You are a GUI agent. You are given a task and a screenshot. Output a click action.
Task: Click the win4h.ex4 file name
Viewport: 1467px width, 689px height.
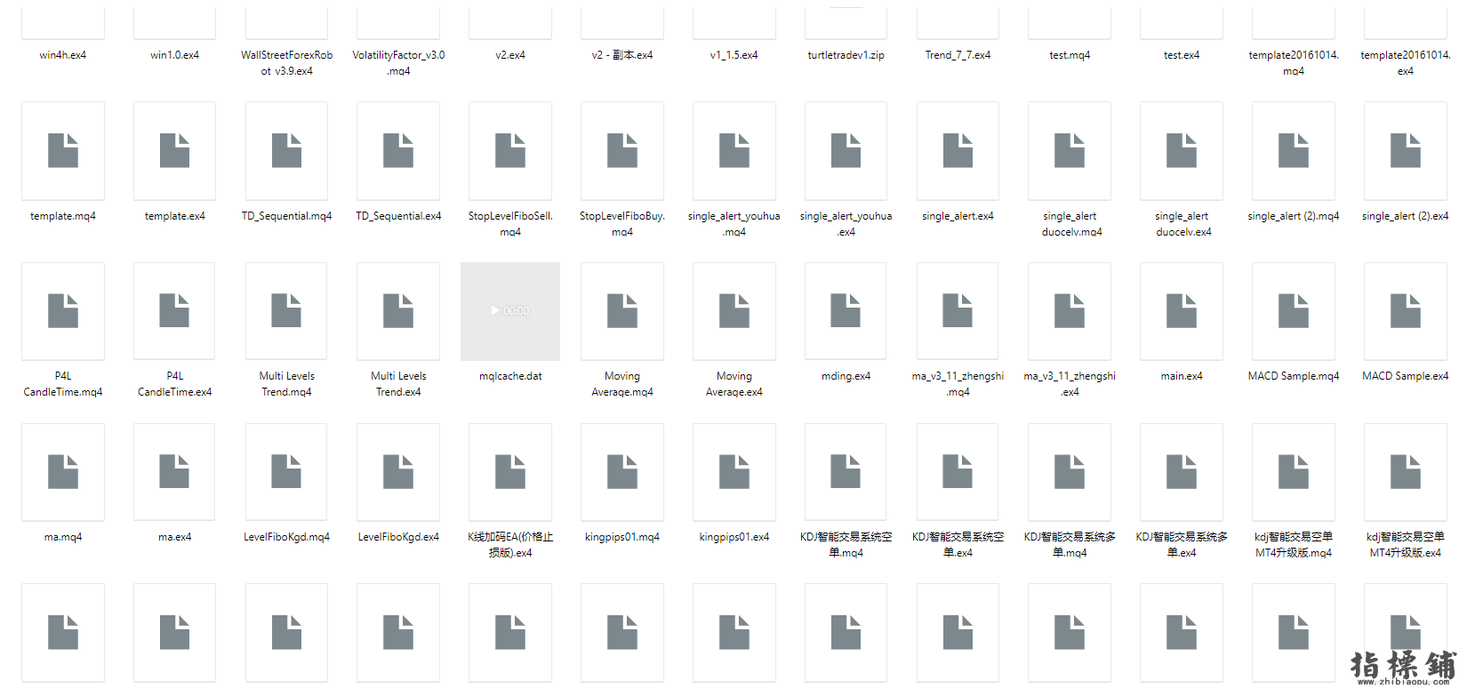coord(63,55)
